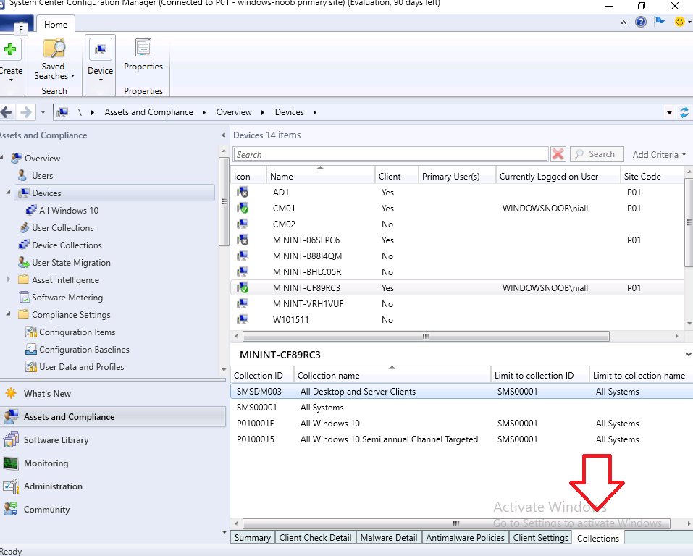
Task: Expand breadcrumb arrow after Devices
Action: point(315,112)
